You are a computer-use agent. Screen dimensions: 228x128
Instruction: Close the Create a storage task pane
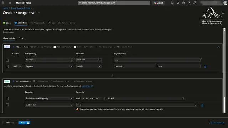[x=223, y=13]
